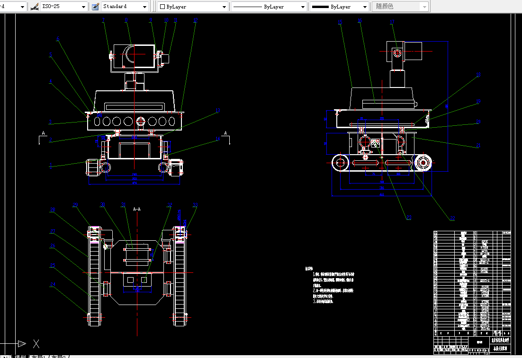This screenshot has width=522, height=358.
Task: Select part balloon number 2
Action: (50, 140)
